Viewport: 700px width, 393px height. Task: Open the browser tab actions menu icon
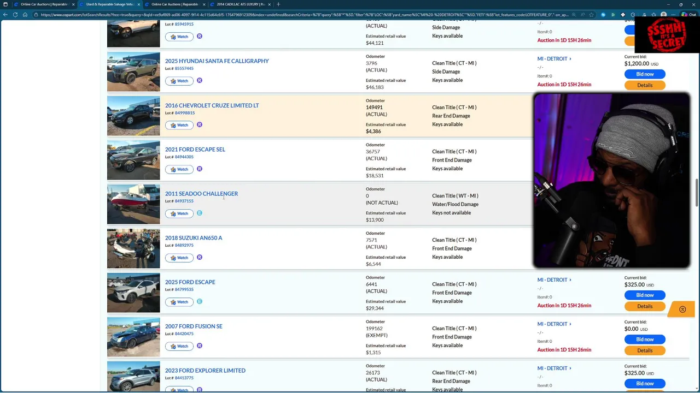(5, 4)
